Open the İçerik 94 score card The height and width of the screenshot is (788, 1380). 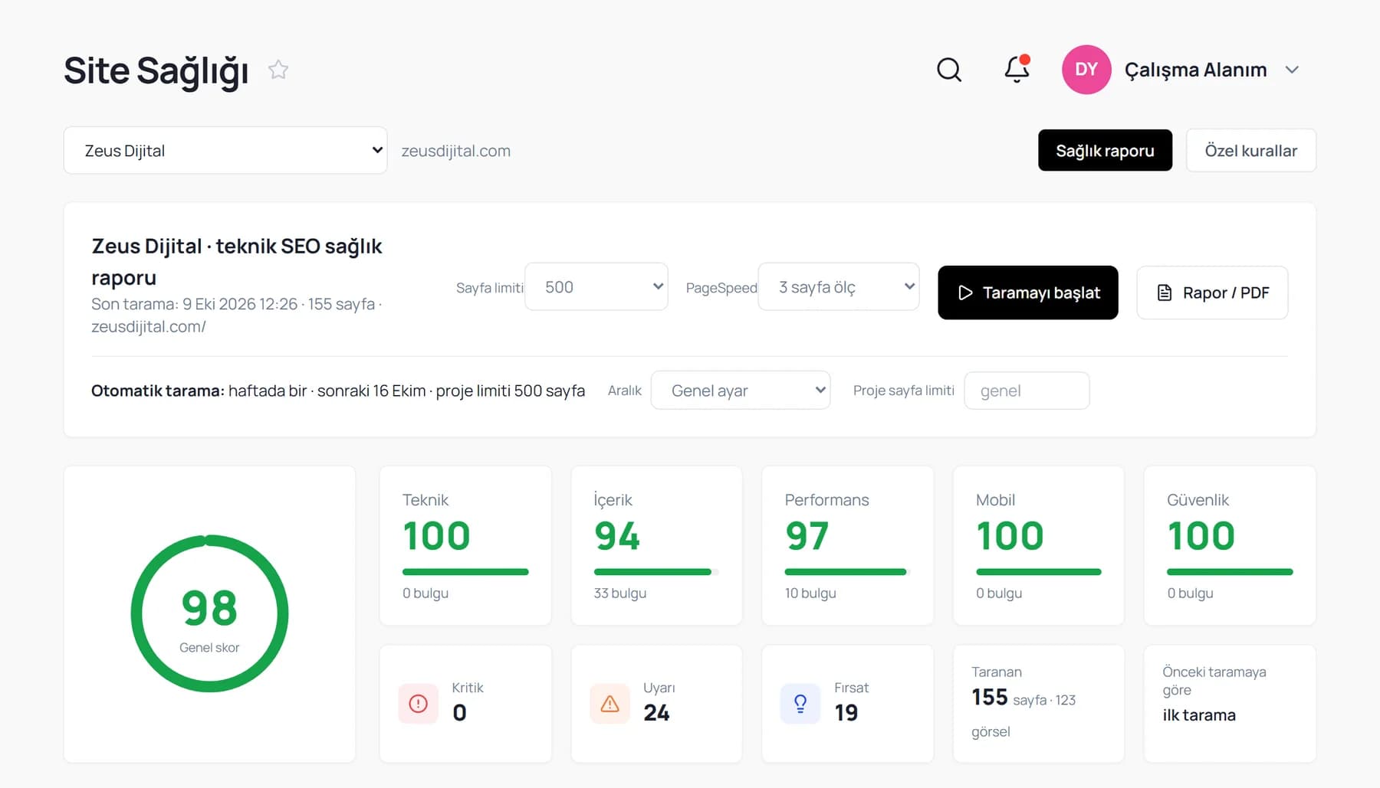pyautogui.click(x=656, y=546)
